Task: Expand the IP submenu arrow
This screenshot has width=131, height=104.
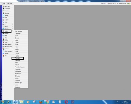Action: pos(13,24)
